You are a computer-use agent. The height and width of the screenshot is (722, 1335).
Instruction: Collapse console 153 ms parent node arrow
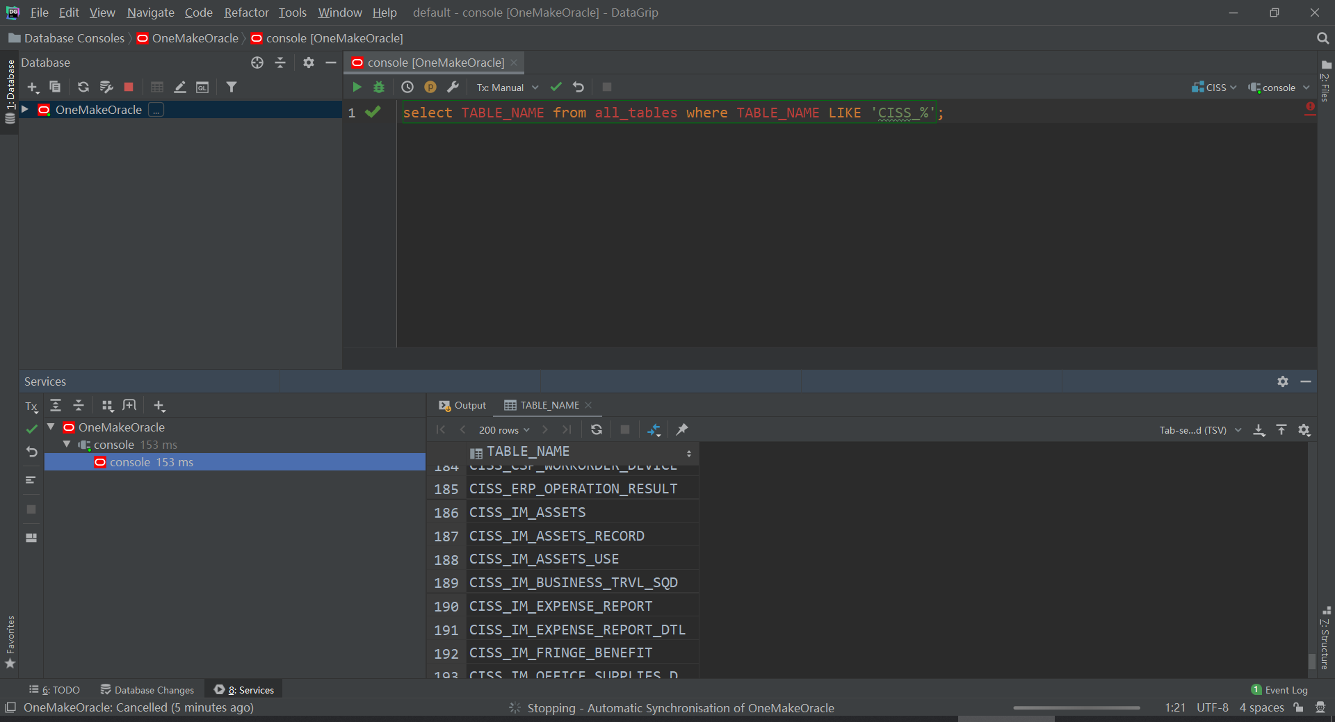pyautogui.click(x=67, y=444)
